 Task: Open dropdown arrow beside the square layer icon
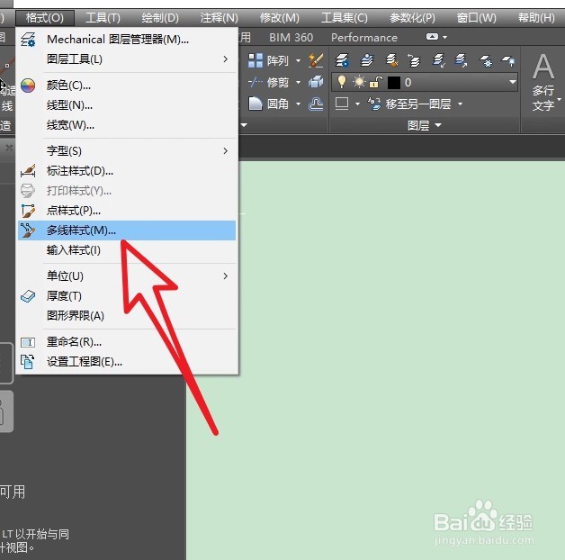pyautogui.click(x=357, y=104)
